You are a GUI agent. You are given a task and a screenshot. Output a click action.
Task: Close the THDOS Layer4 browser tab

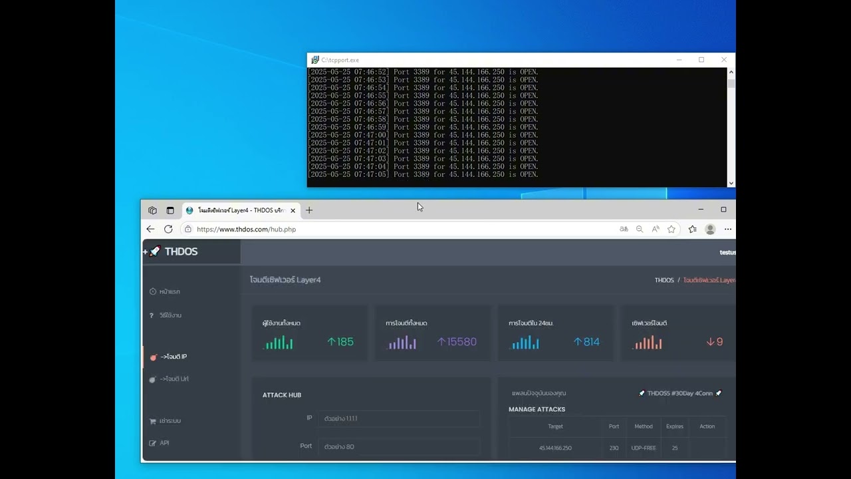(293, 210)
